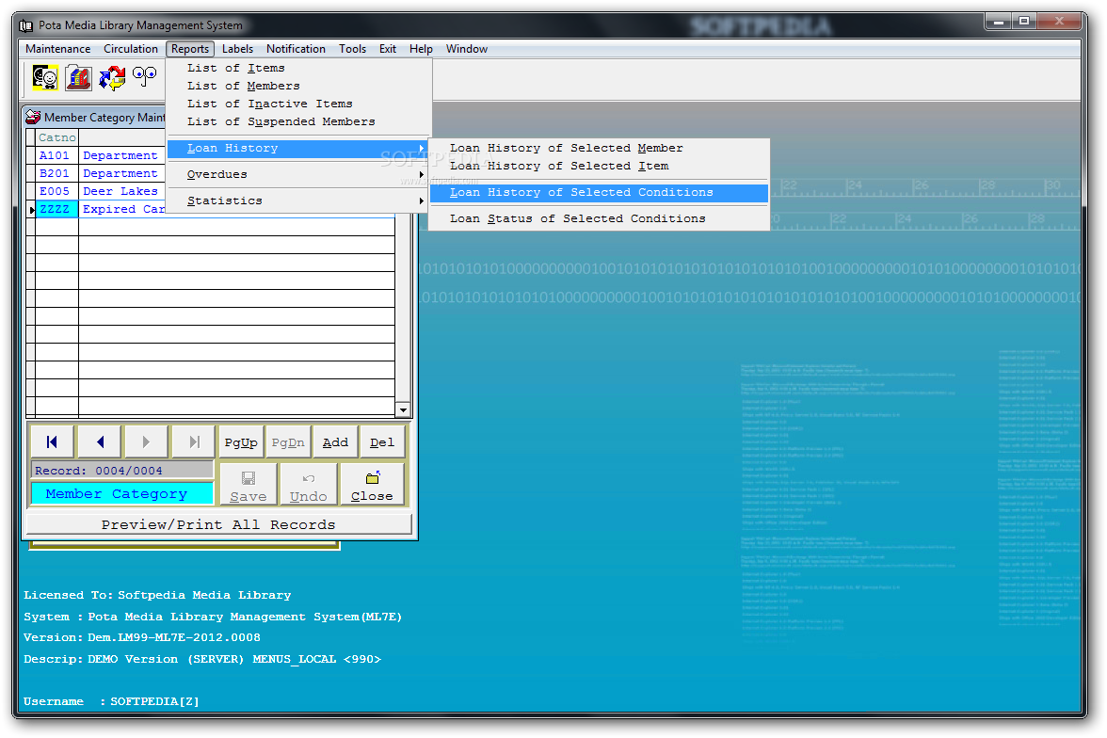This screenshot has width=1107, height=738.
Task: Choose Loan History of Selected Item
Action: (599, 166)
